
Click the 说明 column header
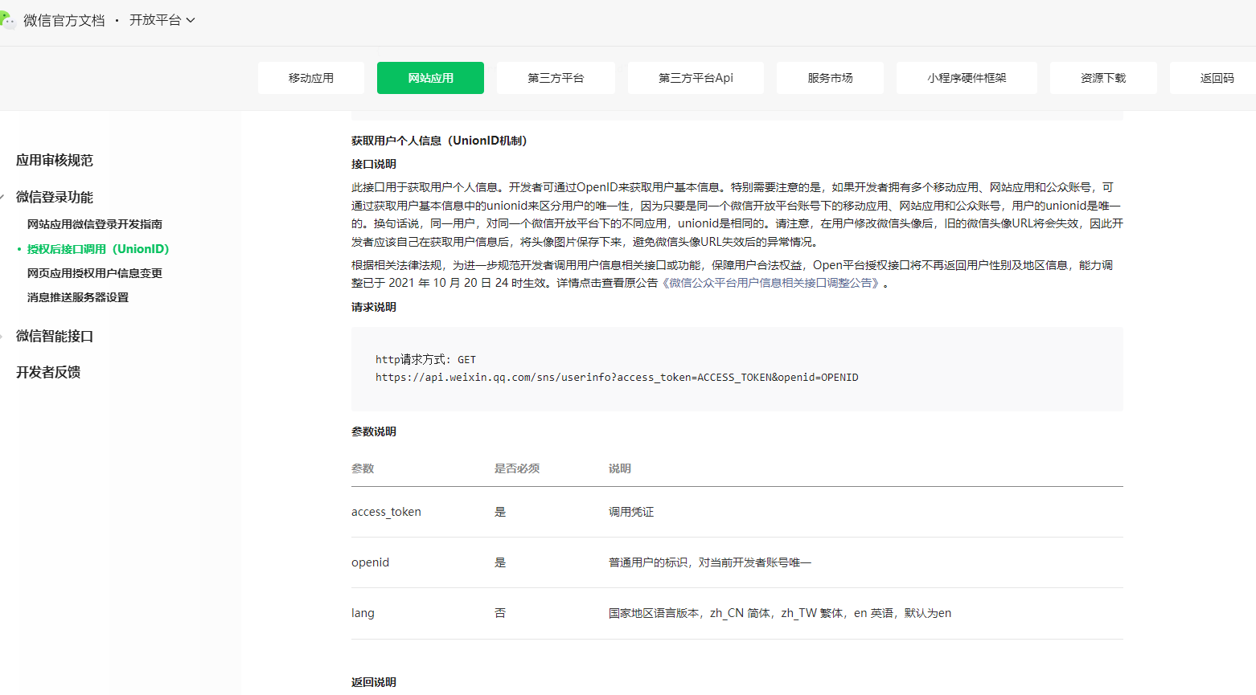(620, 468)
